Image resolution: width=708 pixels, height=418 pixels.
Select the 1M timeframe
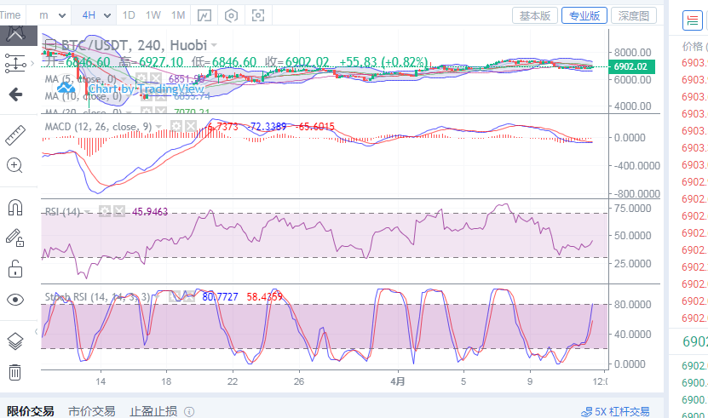tap(178, 15)
